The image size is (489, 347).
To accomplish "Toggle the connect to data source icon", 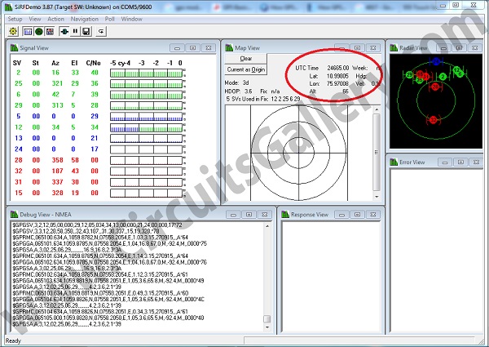I will tap(64, 31).
